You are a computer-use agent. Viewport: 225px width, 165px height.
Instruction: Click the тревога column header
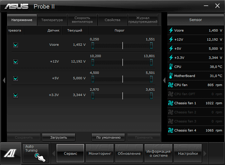pyautogui.click(x=15, y=31)
